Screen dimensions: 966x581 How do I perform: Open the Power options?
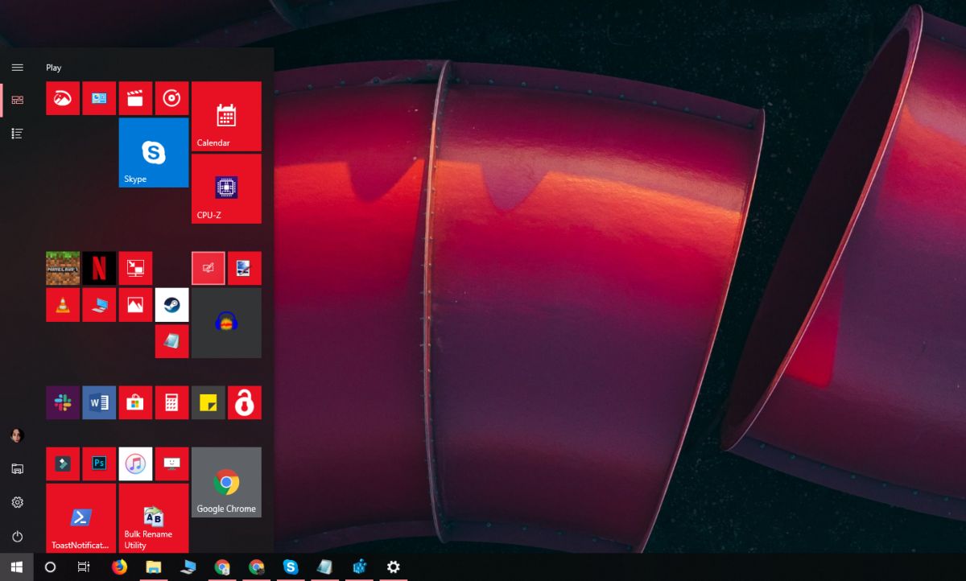coord(17,535)
